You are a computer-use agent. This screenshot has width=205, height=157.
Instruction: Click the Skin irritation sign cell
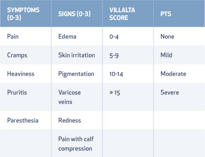(x=77, y=55)
